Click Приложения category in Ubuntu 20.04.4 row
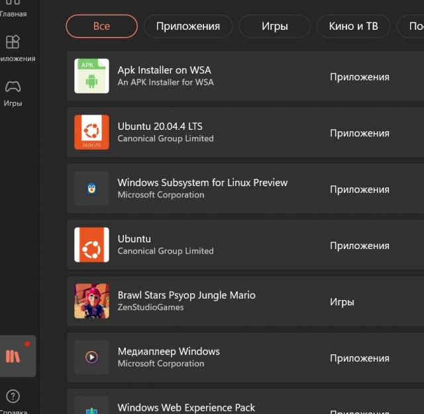The width and height of the screenshot is (424, 414). tap(360, 133)
